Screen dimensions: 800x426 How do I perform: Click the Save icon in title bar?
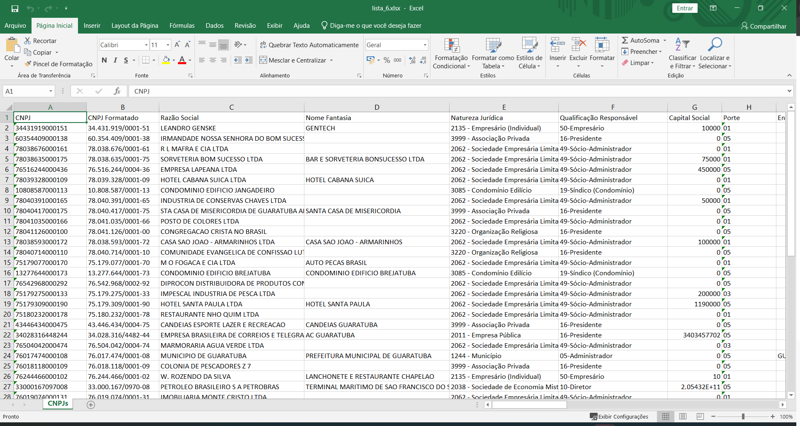pos(15,8)
